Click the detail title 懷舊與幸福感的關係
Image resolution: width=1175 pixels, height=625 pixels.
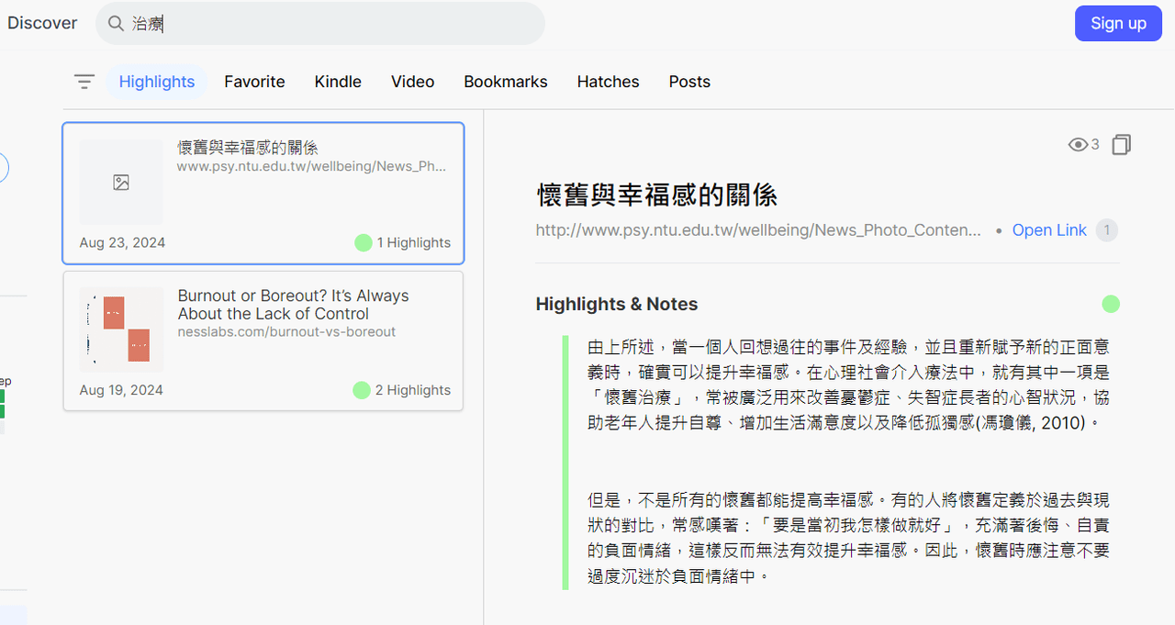pyautogui.click(x=657, y=195)
